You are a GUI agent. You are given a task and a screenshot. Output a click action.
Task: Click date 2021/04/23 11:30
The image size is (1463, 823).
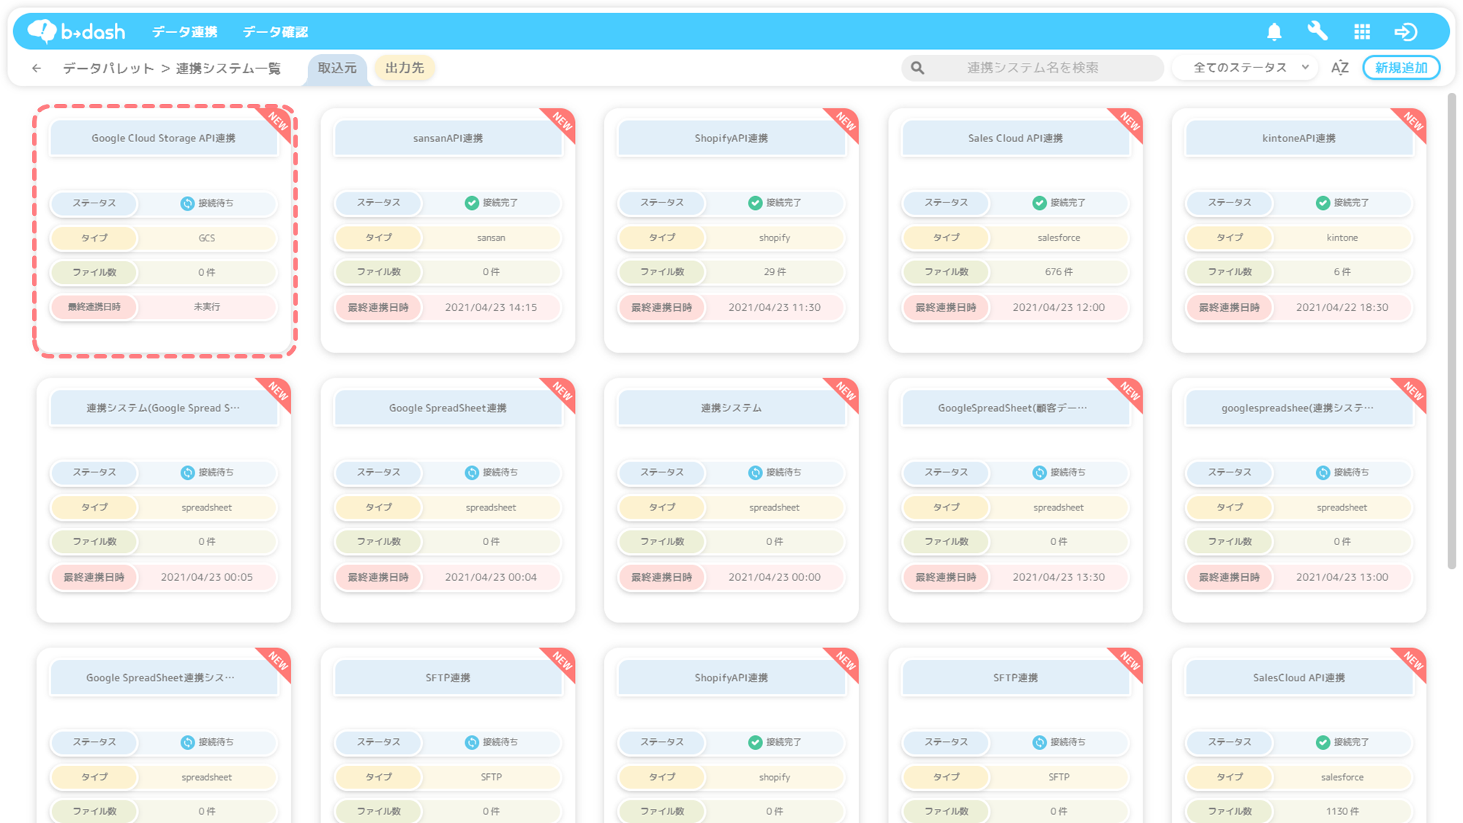click(775, 308)
